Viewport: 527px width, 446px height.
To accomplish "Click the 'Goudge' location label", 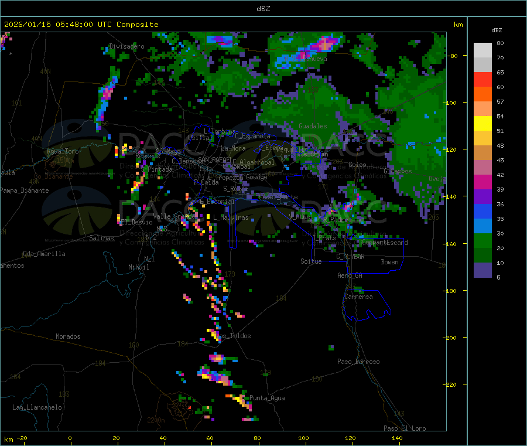I will [x=256, y=177].
